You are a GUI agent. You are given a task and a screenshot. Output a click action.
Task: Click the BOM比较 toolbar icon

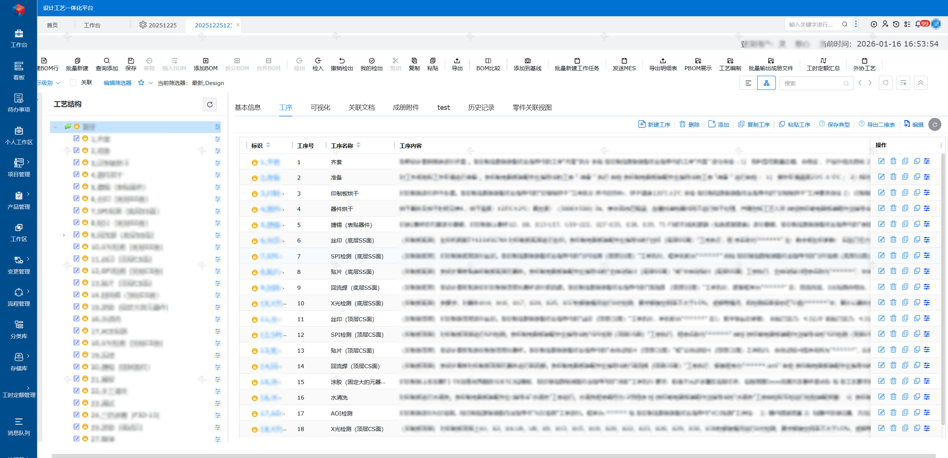pyautogui.click(x=488, y=61)
